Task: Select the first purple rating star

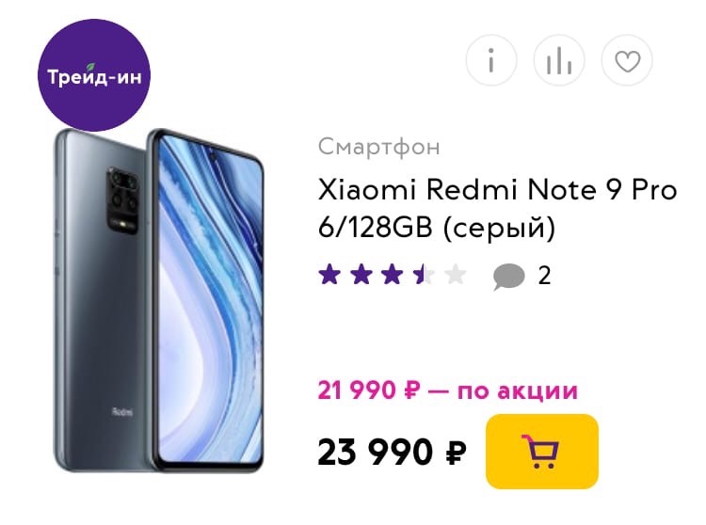Action: click(329, 275)
